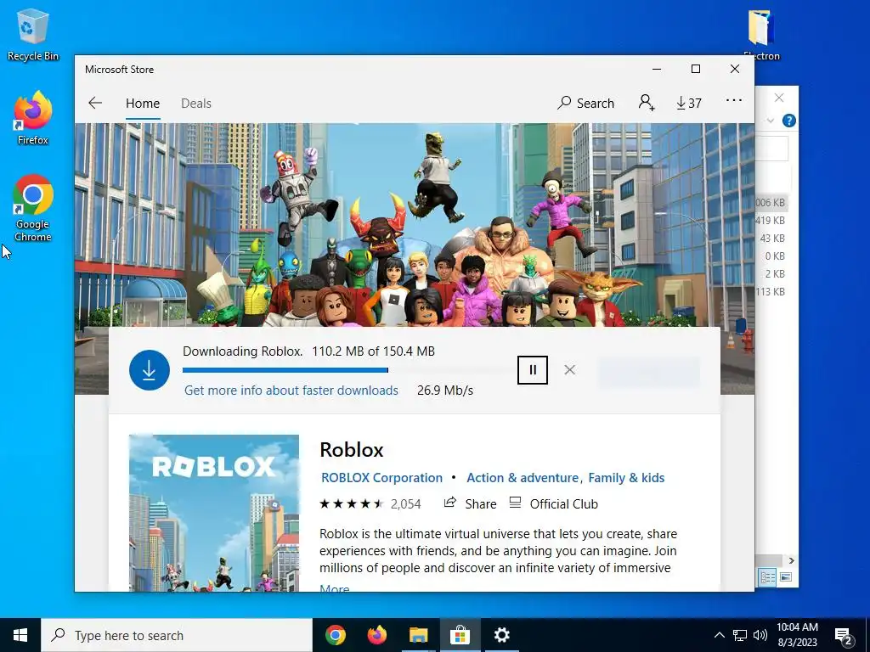Viewport: 870px width, 652px height.
Task: Select the 419 KB entry in the background window
Action: pos(770,221)
